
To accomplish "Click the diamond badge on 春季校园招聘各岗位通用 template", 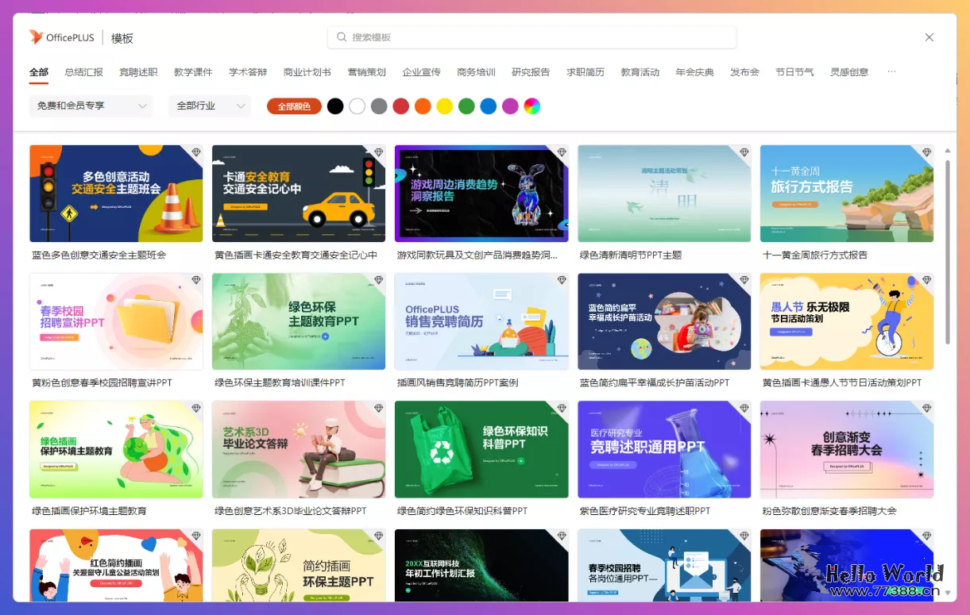I will pos(744,536).
